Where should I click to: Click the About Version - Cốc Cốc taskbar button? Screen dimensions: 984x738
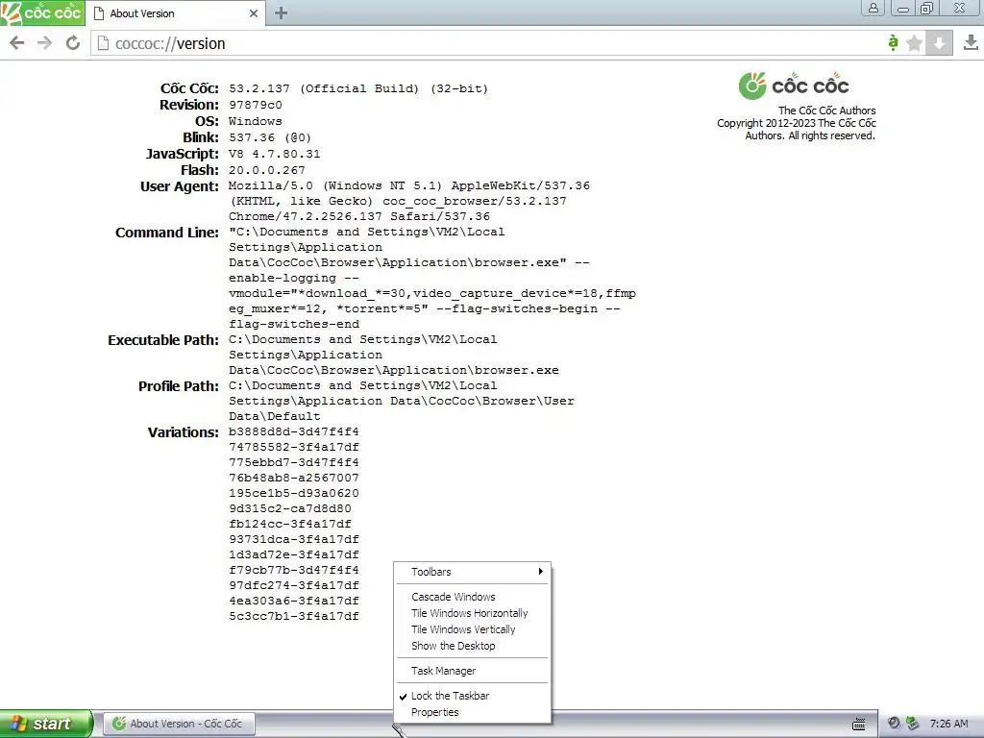tap(180, 724)
